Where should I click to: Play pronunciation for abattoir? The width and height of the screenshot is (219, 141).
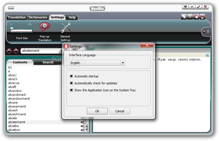[x=82, y=130]
